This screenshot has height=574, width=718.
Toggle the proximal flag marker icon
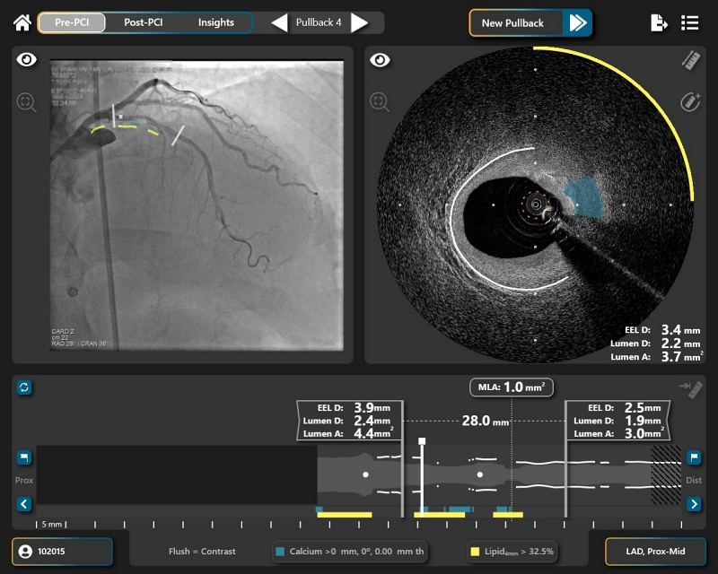tap(24, 458)
